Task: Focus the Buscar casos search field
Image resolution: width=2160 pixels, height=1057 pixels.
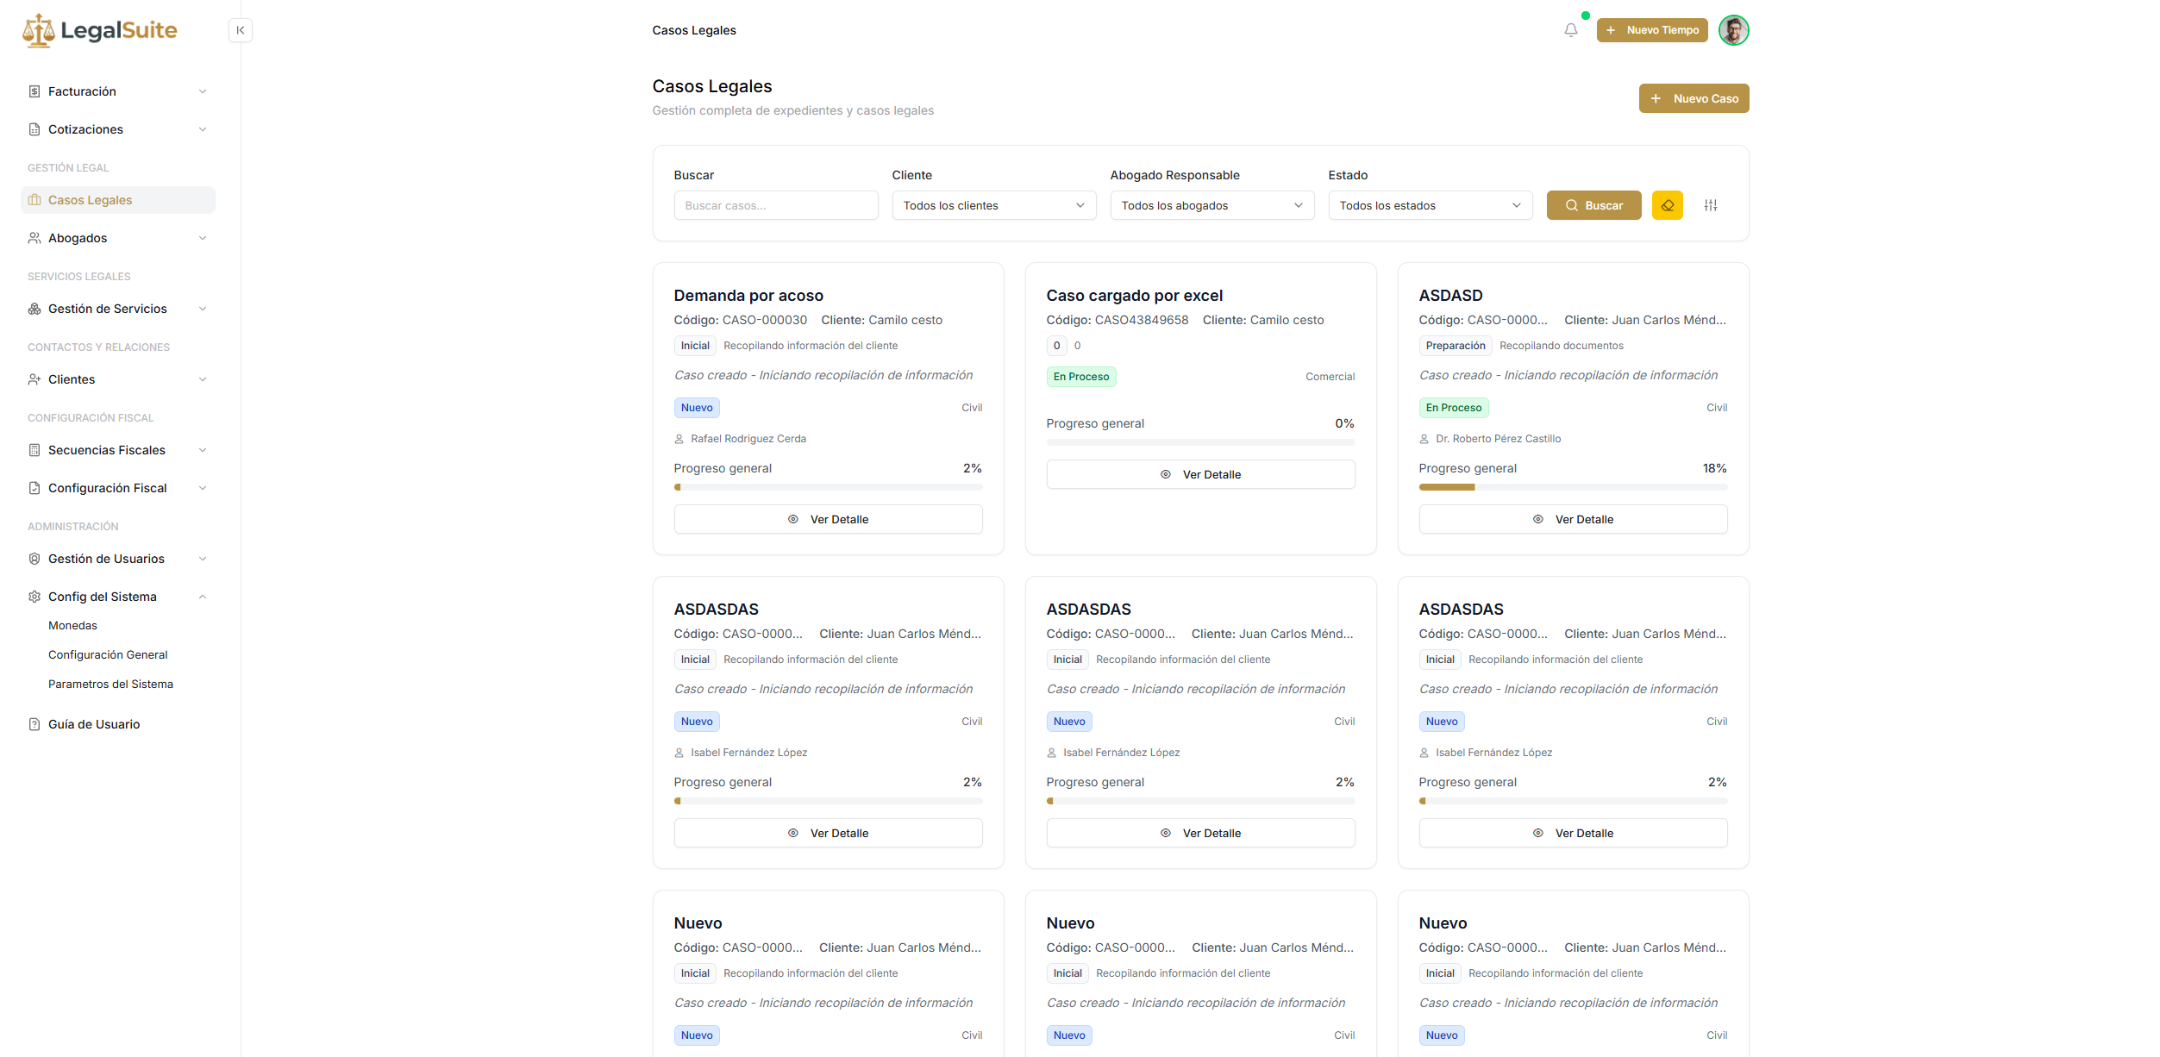Action: 775,205
